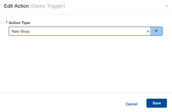Click the Demo Trigger subtitle text
The width and height of the screenshot is (172, 112).
pyautogui.click(x=48, y=6)
